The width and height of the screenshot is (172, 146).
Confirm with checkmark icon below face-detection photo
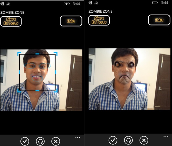pyautogui.click(x=25, y=141)
